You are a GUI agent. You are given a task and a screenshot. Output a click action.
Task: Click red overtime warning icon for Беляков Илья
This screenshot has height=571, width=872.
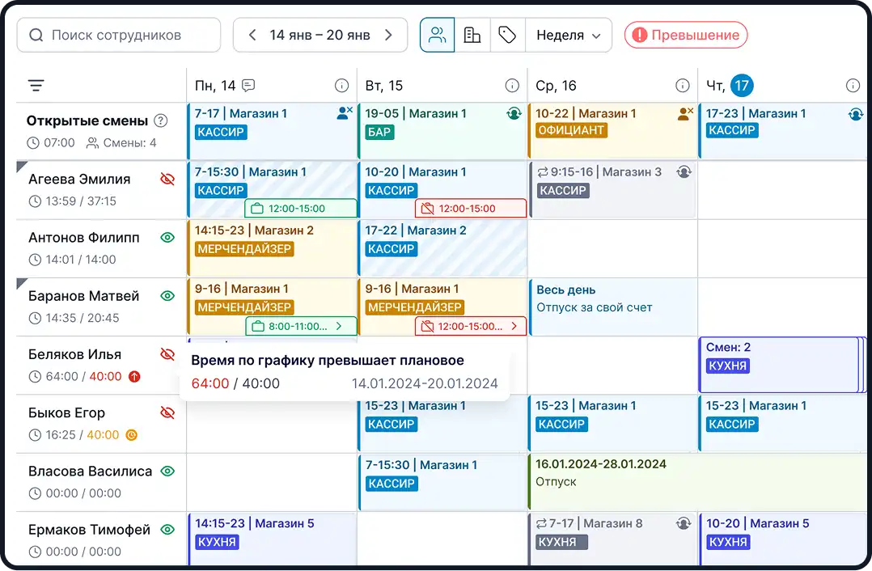[134, 376]
